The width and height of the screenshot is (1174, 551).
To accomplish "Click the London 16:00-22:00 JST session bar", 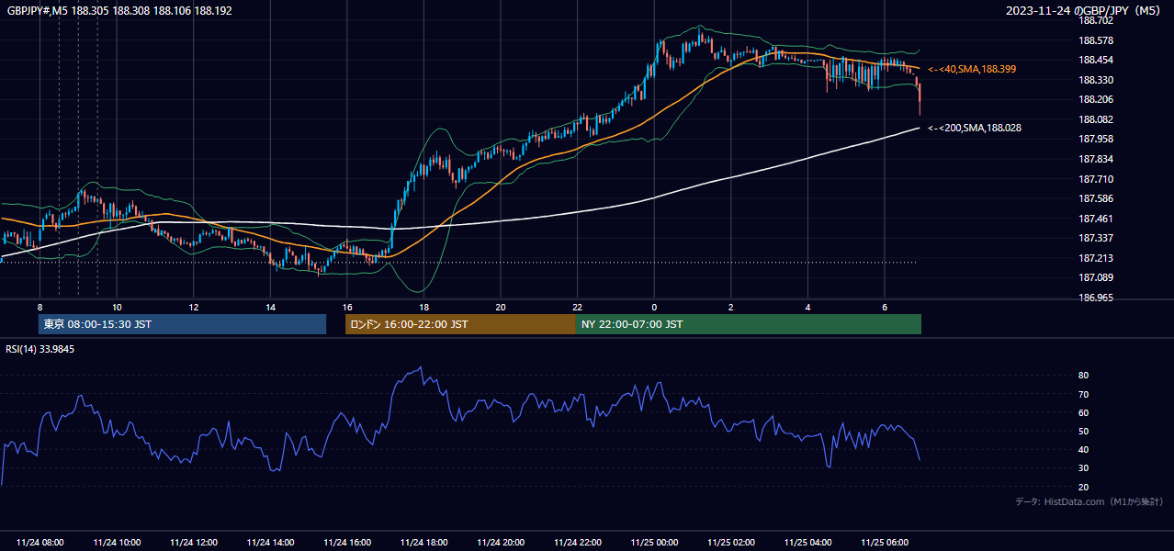I will 460,324.
